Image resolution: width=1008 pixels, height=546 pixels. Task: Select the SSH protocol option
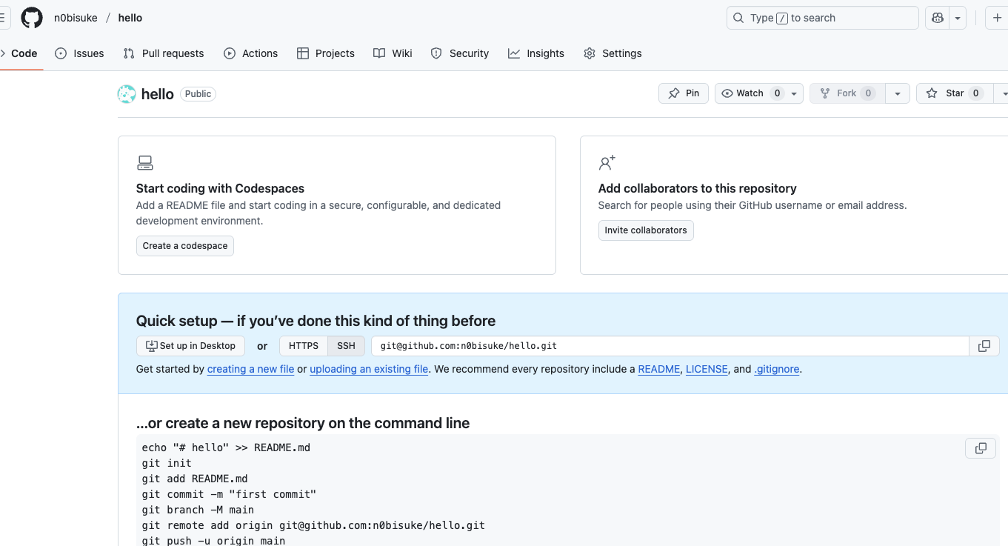pos(347,346)
